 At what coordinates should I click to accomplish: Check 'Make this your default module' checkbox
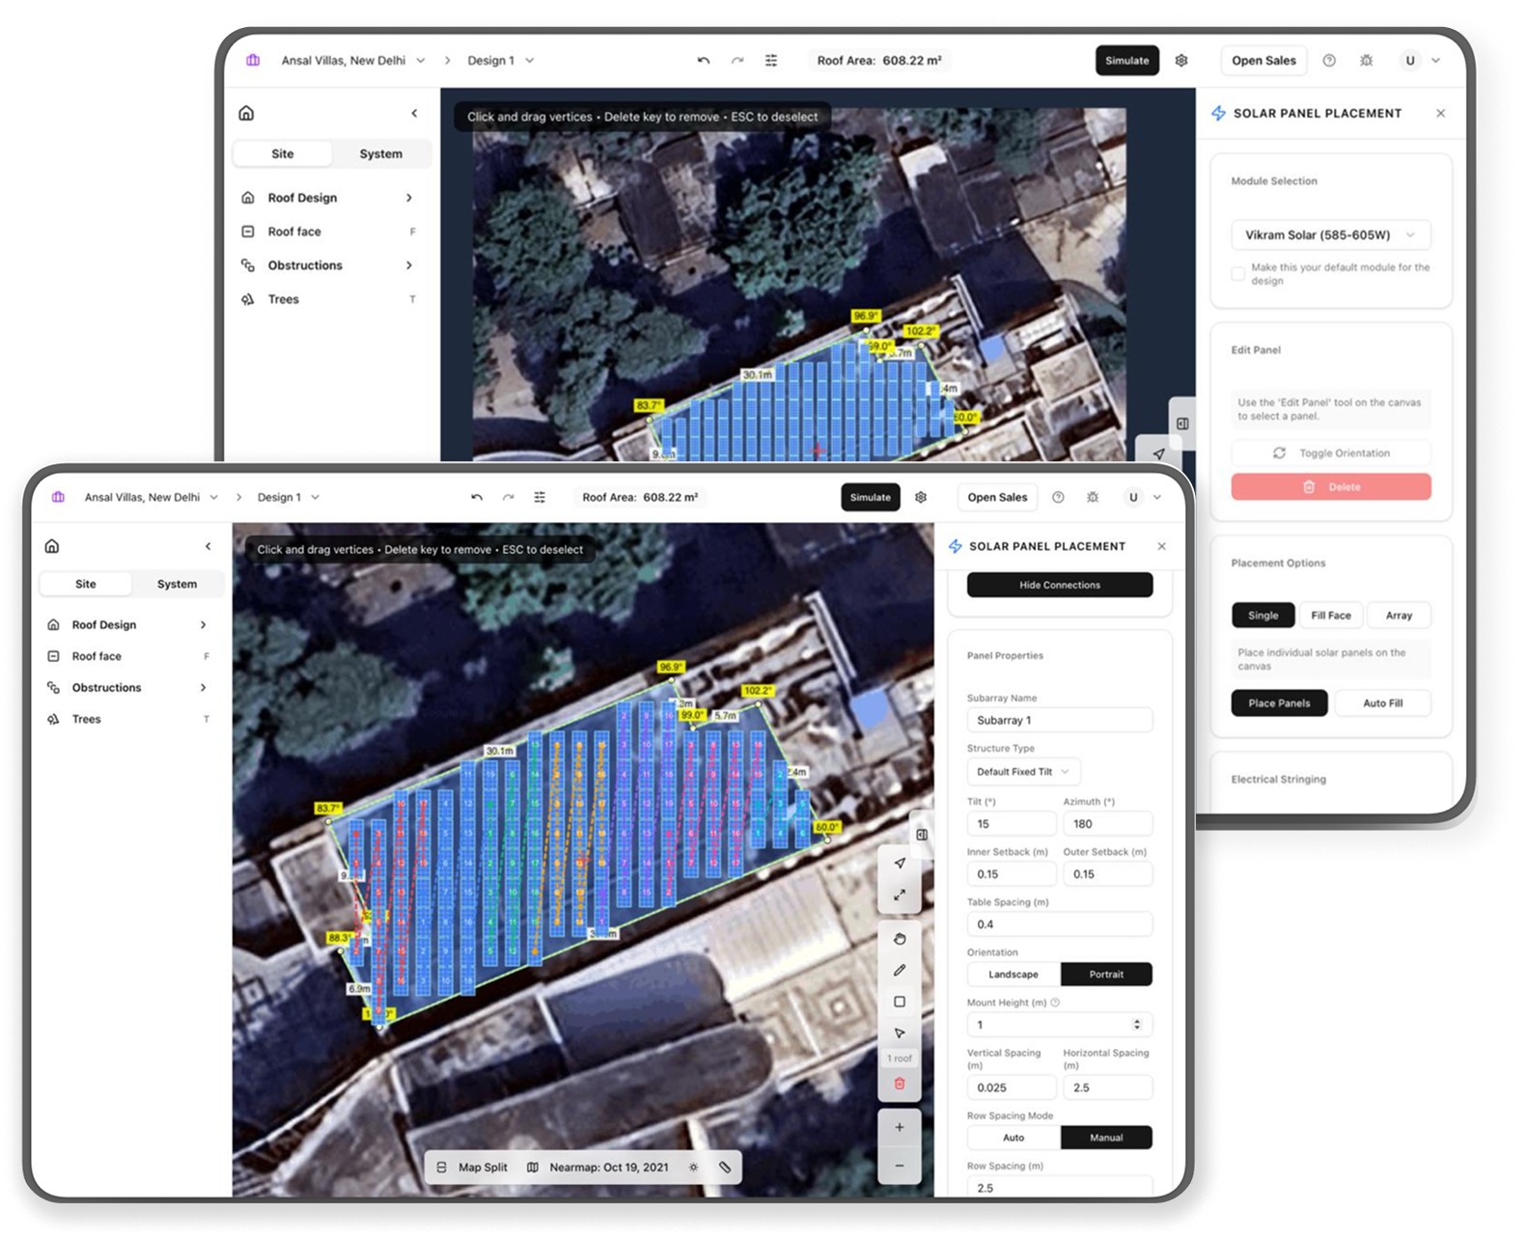pos(1237,274)
